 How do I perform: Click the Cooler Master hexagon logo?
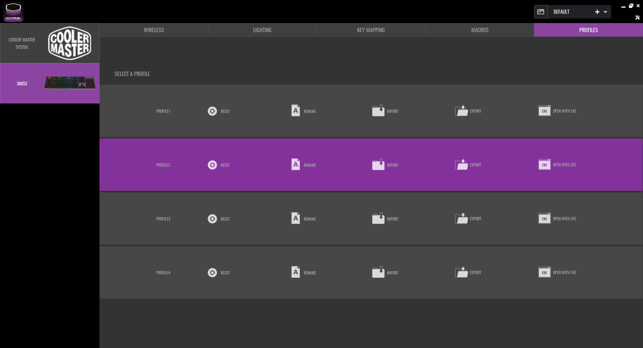[70, 43]
